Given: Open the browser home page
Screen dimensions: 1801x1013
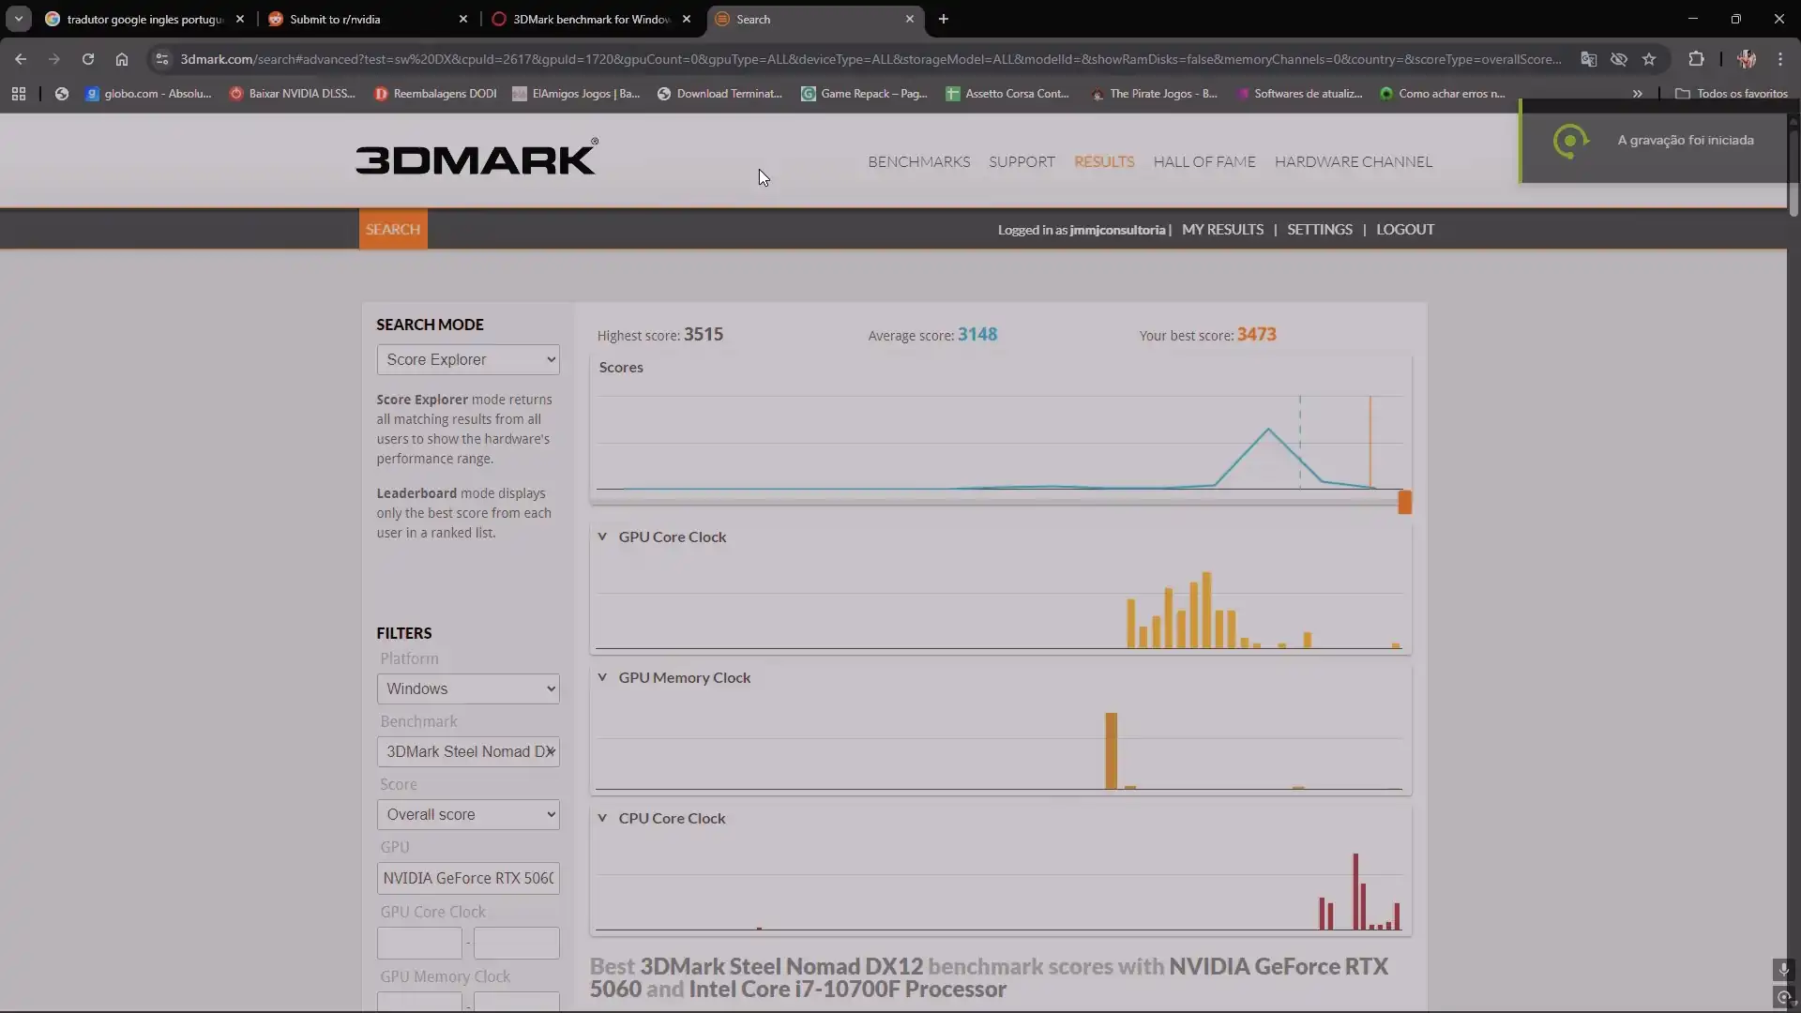Looking at the screenshot, I should tap(122, 59).
